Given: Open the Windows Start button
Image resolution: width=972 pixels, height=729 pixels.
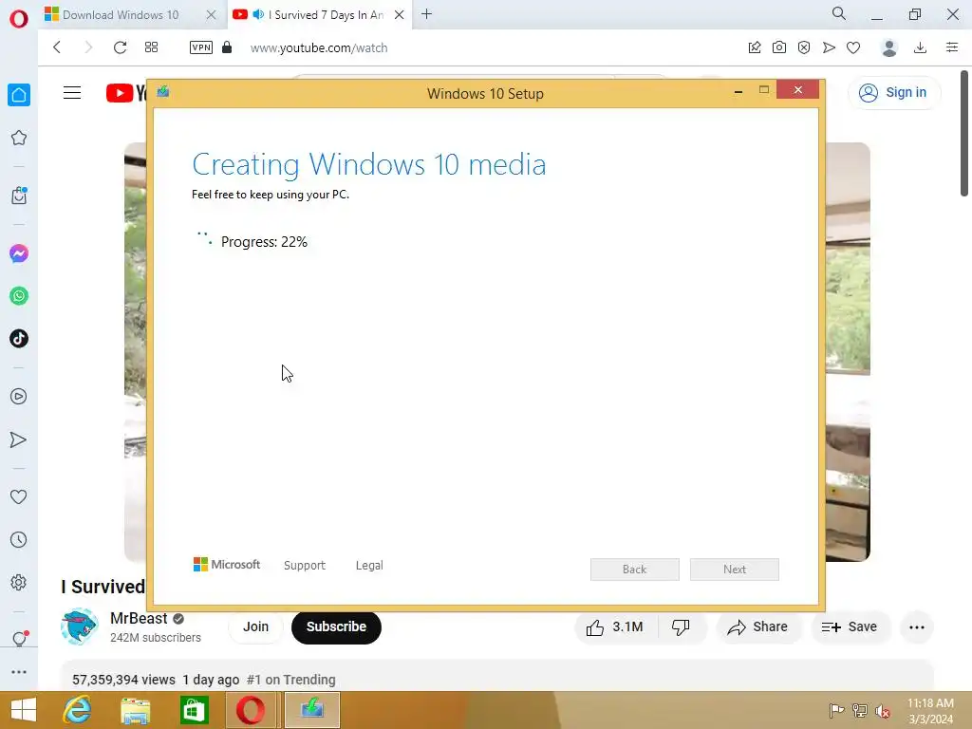Looking at the screenshot, I should pos(24,710).
